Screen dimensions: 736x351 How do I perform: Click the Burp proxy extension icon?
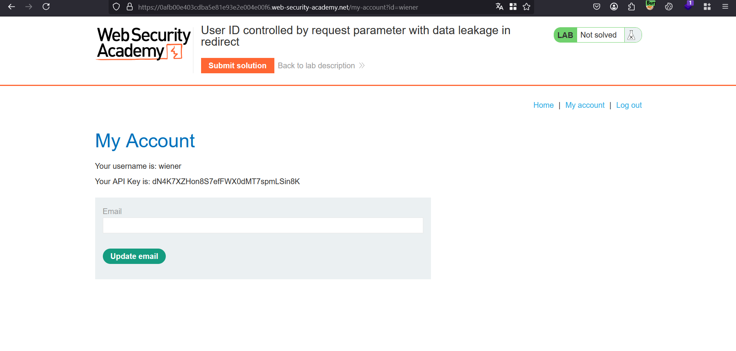(650, 6)
